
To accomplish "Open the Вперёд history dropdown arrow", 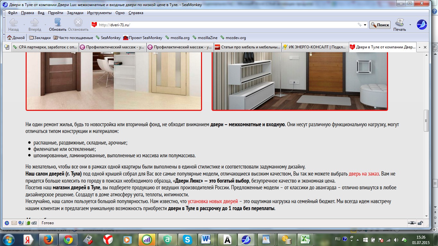I will coord(45,25).
